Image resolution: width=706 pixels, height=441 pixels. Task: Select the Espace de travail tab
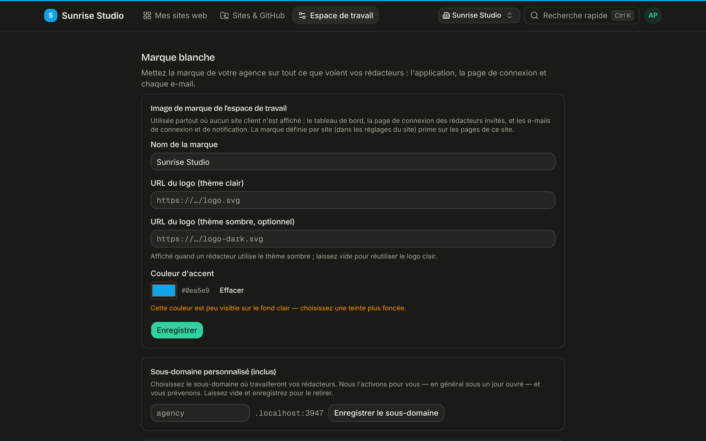point(336,15)
